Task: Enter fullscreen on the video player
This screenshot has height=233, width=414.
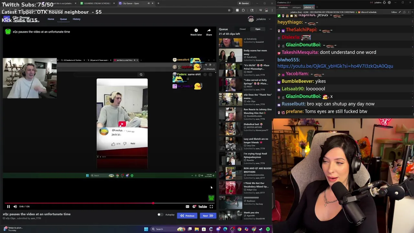Action: point(211,206)
